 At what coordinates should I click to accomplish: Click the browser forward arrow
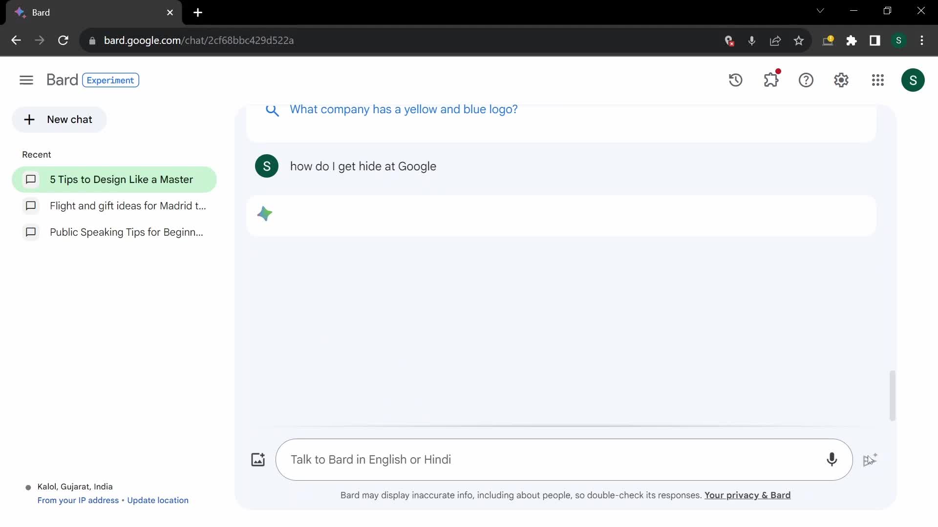tap(40, 41)
